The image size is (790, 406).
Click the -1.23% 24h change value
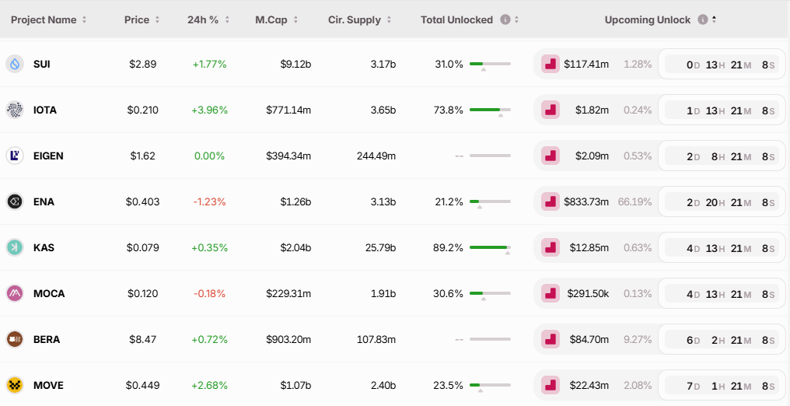click(210, 202)
